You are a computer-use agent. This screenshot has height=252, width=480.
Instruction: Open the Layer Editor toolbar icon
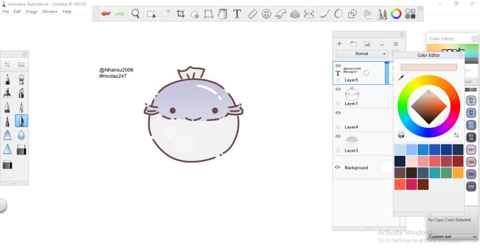pyautogui.click(x=367, y=14)
